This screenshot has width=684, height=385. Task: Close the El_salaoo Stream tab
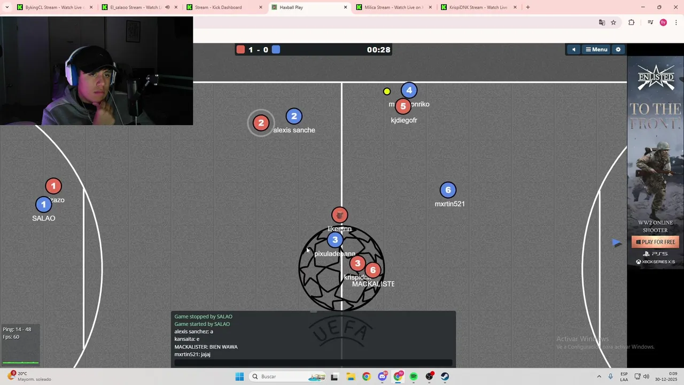point(176,7)
